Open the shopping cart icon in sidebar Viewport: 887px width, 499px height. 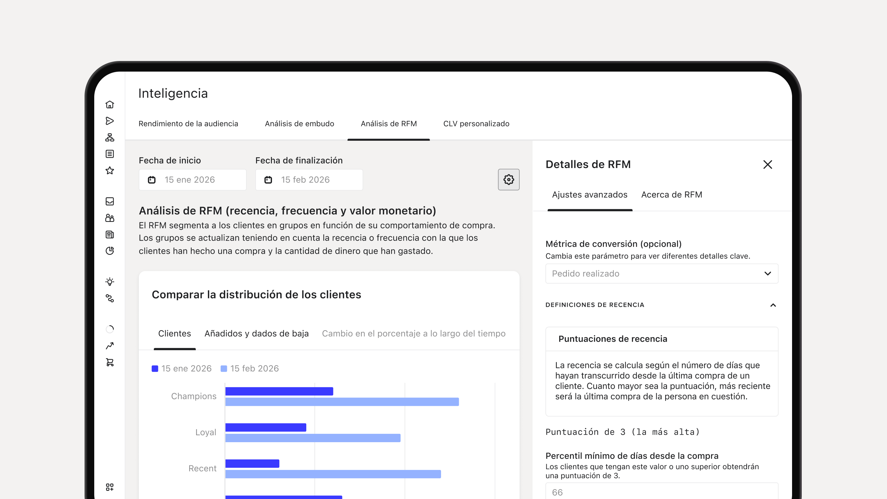point(110,362)
